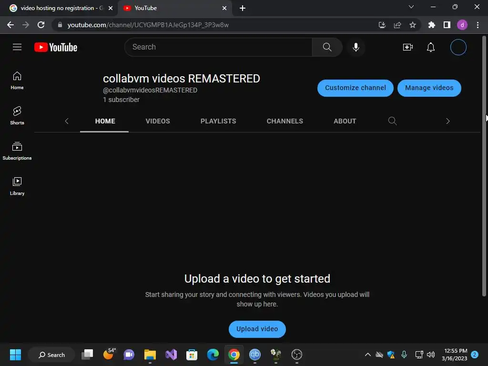
Task: Bookmark this page with star icon
Action: 413,25
